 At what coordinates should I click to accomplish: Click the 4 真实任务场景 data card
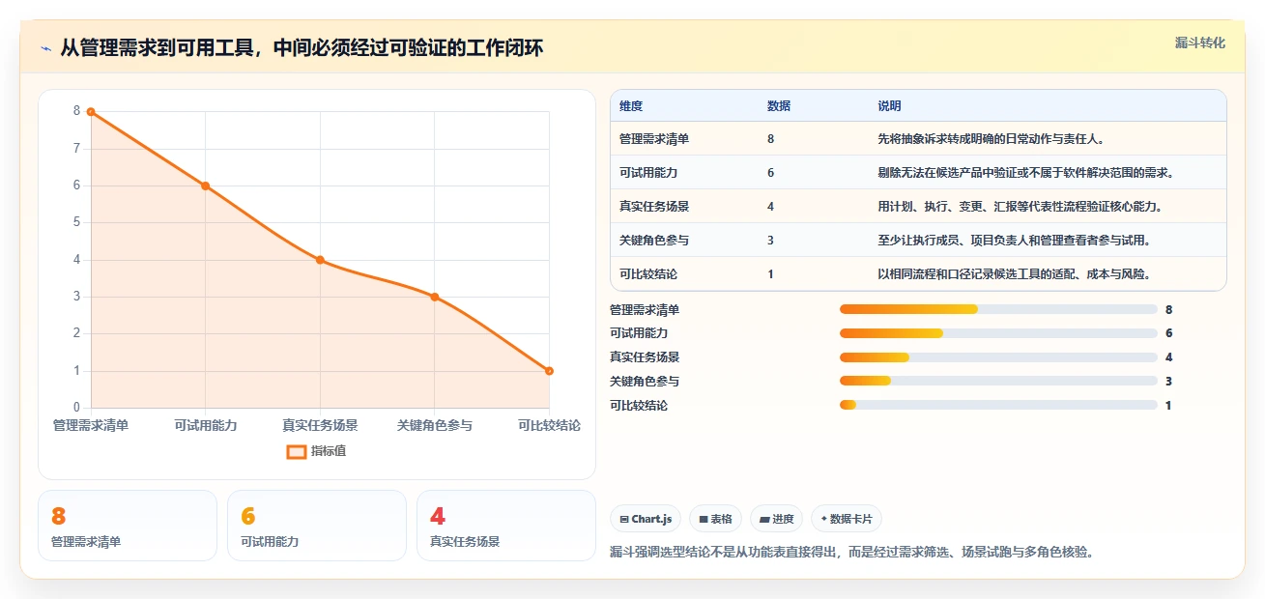pyautogui.click(x=506, y=526)
